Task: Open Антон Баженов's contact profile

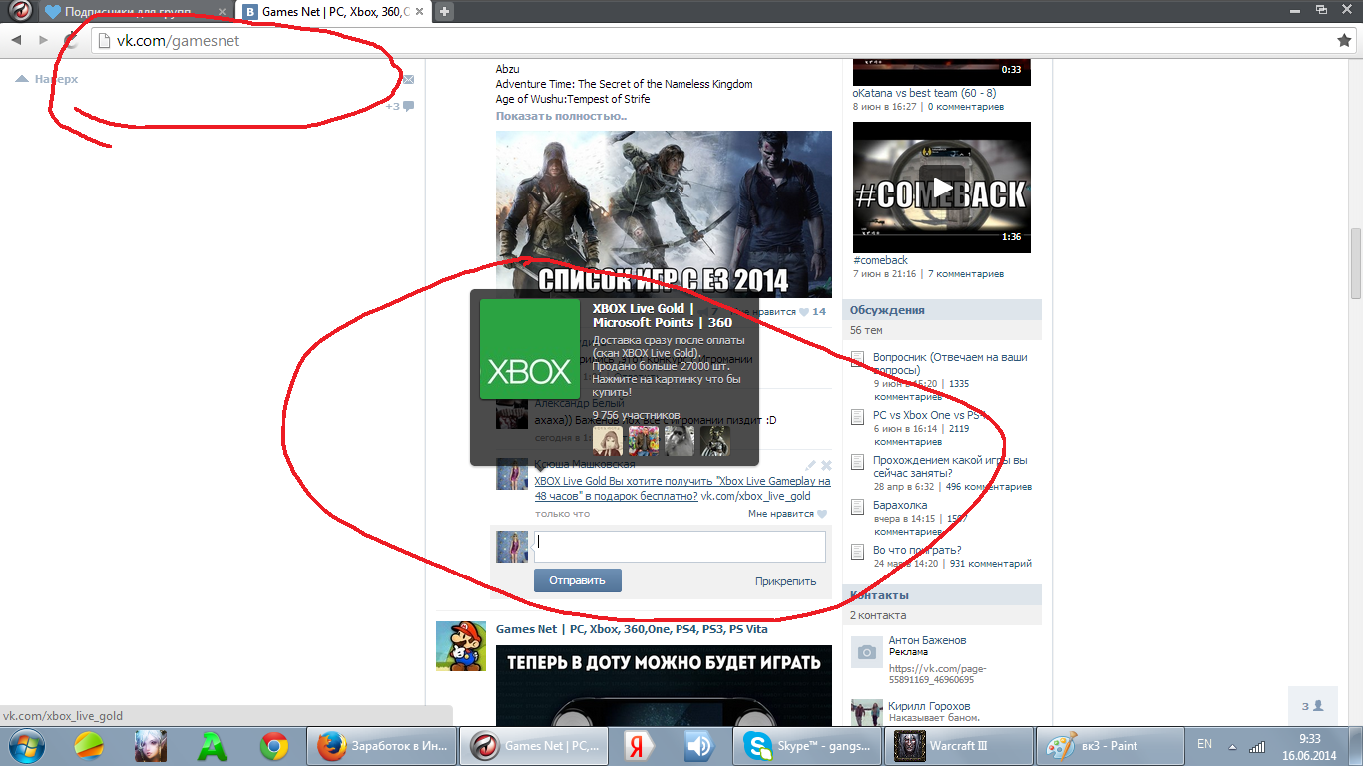Action: pyautogui.click(x=927, y=640)
